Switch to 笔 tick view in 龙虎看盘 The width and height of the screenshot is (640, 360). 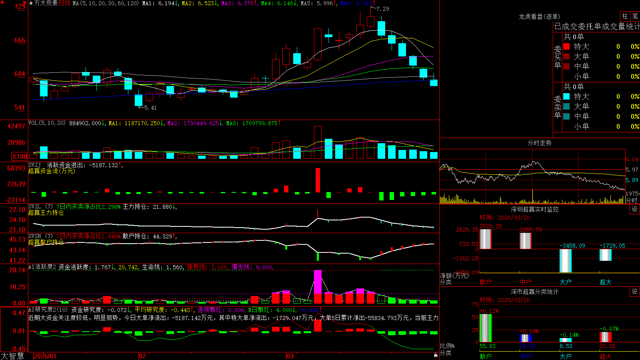pyautogui.click(x=635, y=16)
